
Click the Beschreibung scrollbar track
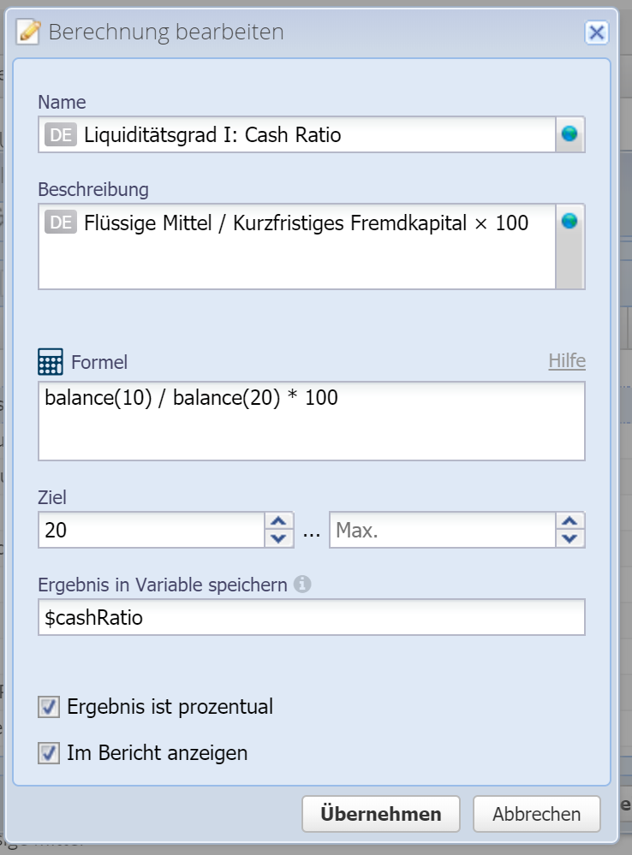click(569, 261)
